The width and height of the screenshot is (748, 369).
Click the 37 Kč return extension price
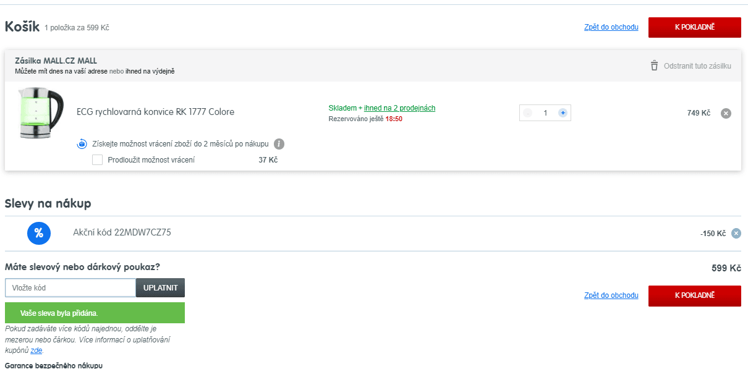coord(268,160)
